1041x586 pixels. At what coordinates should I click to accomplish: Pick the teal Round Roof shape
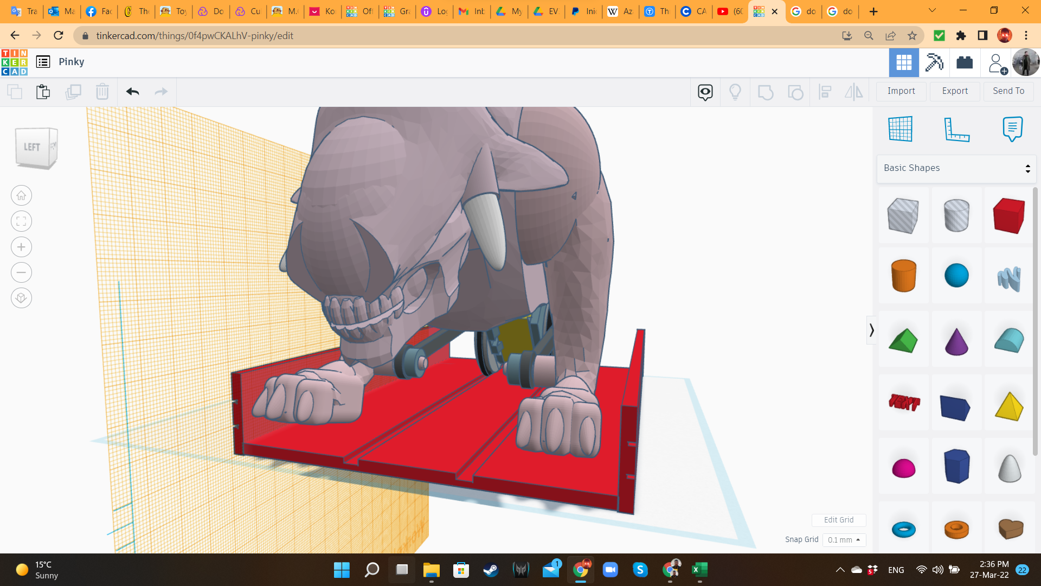pyautogui.click(x=1009, y=340)
